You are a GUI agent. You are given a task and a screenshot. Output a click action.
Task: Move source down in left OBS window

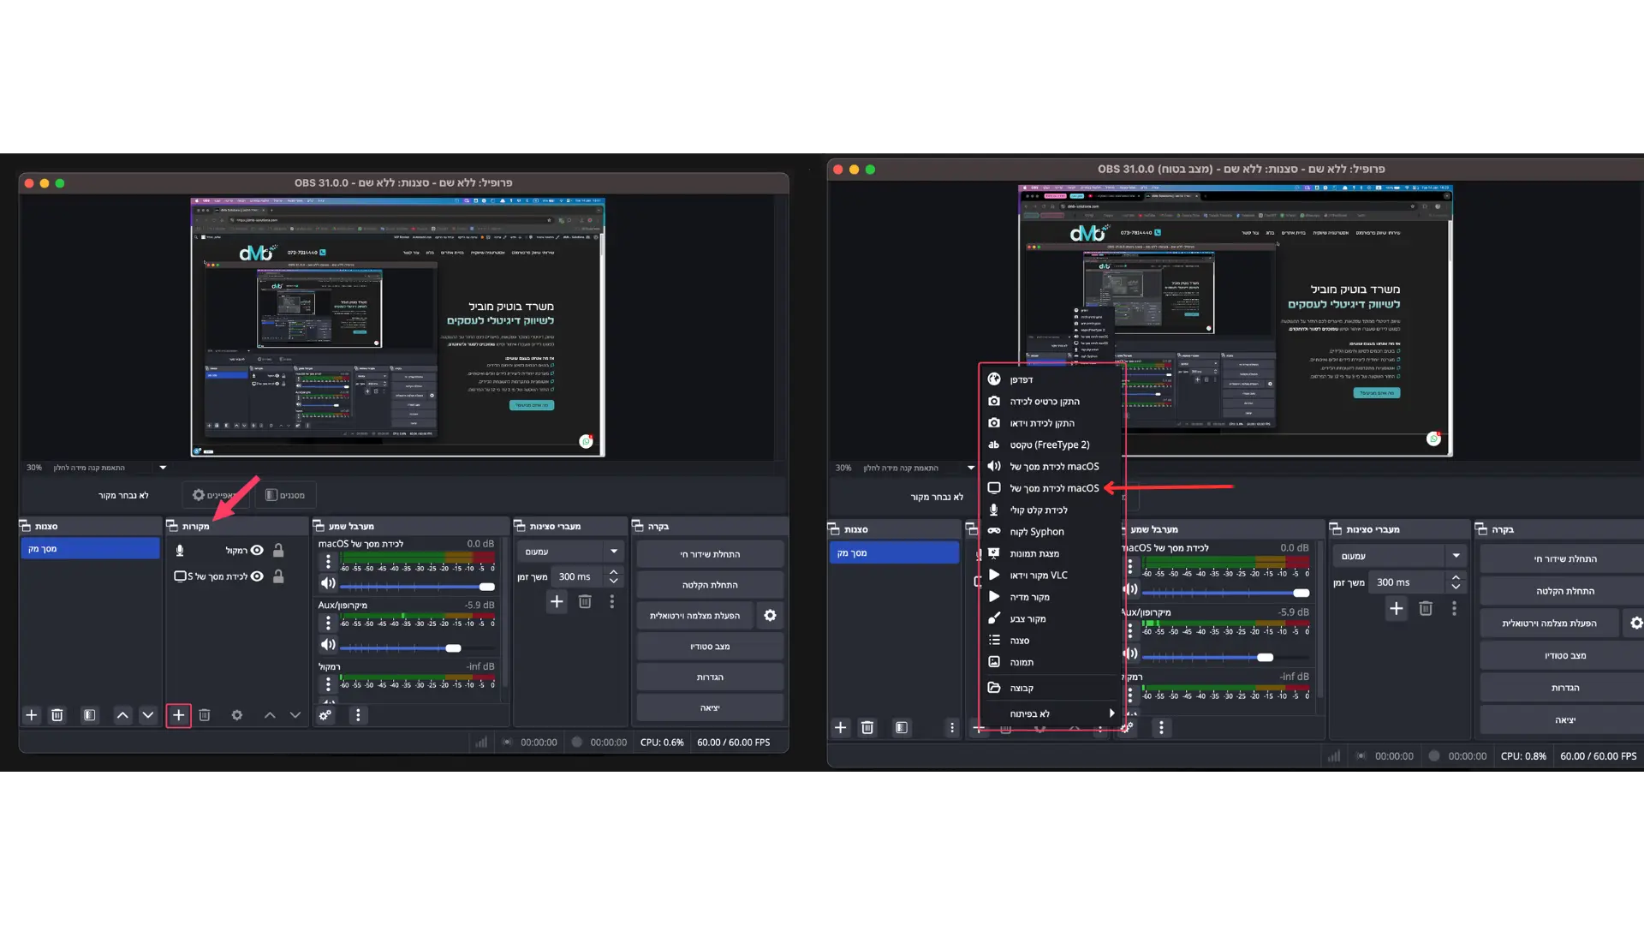point(295,715)
